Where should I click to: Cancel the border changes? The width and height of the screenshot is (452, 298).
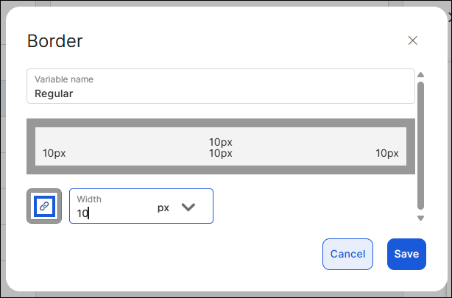[347, 254]
